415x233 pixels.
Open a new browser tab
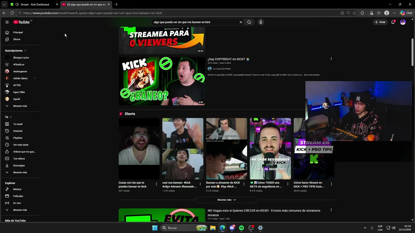(116, 4)
